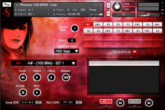Select sequencer step C#3

(x=108, y=31)
